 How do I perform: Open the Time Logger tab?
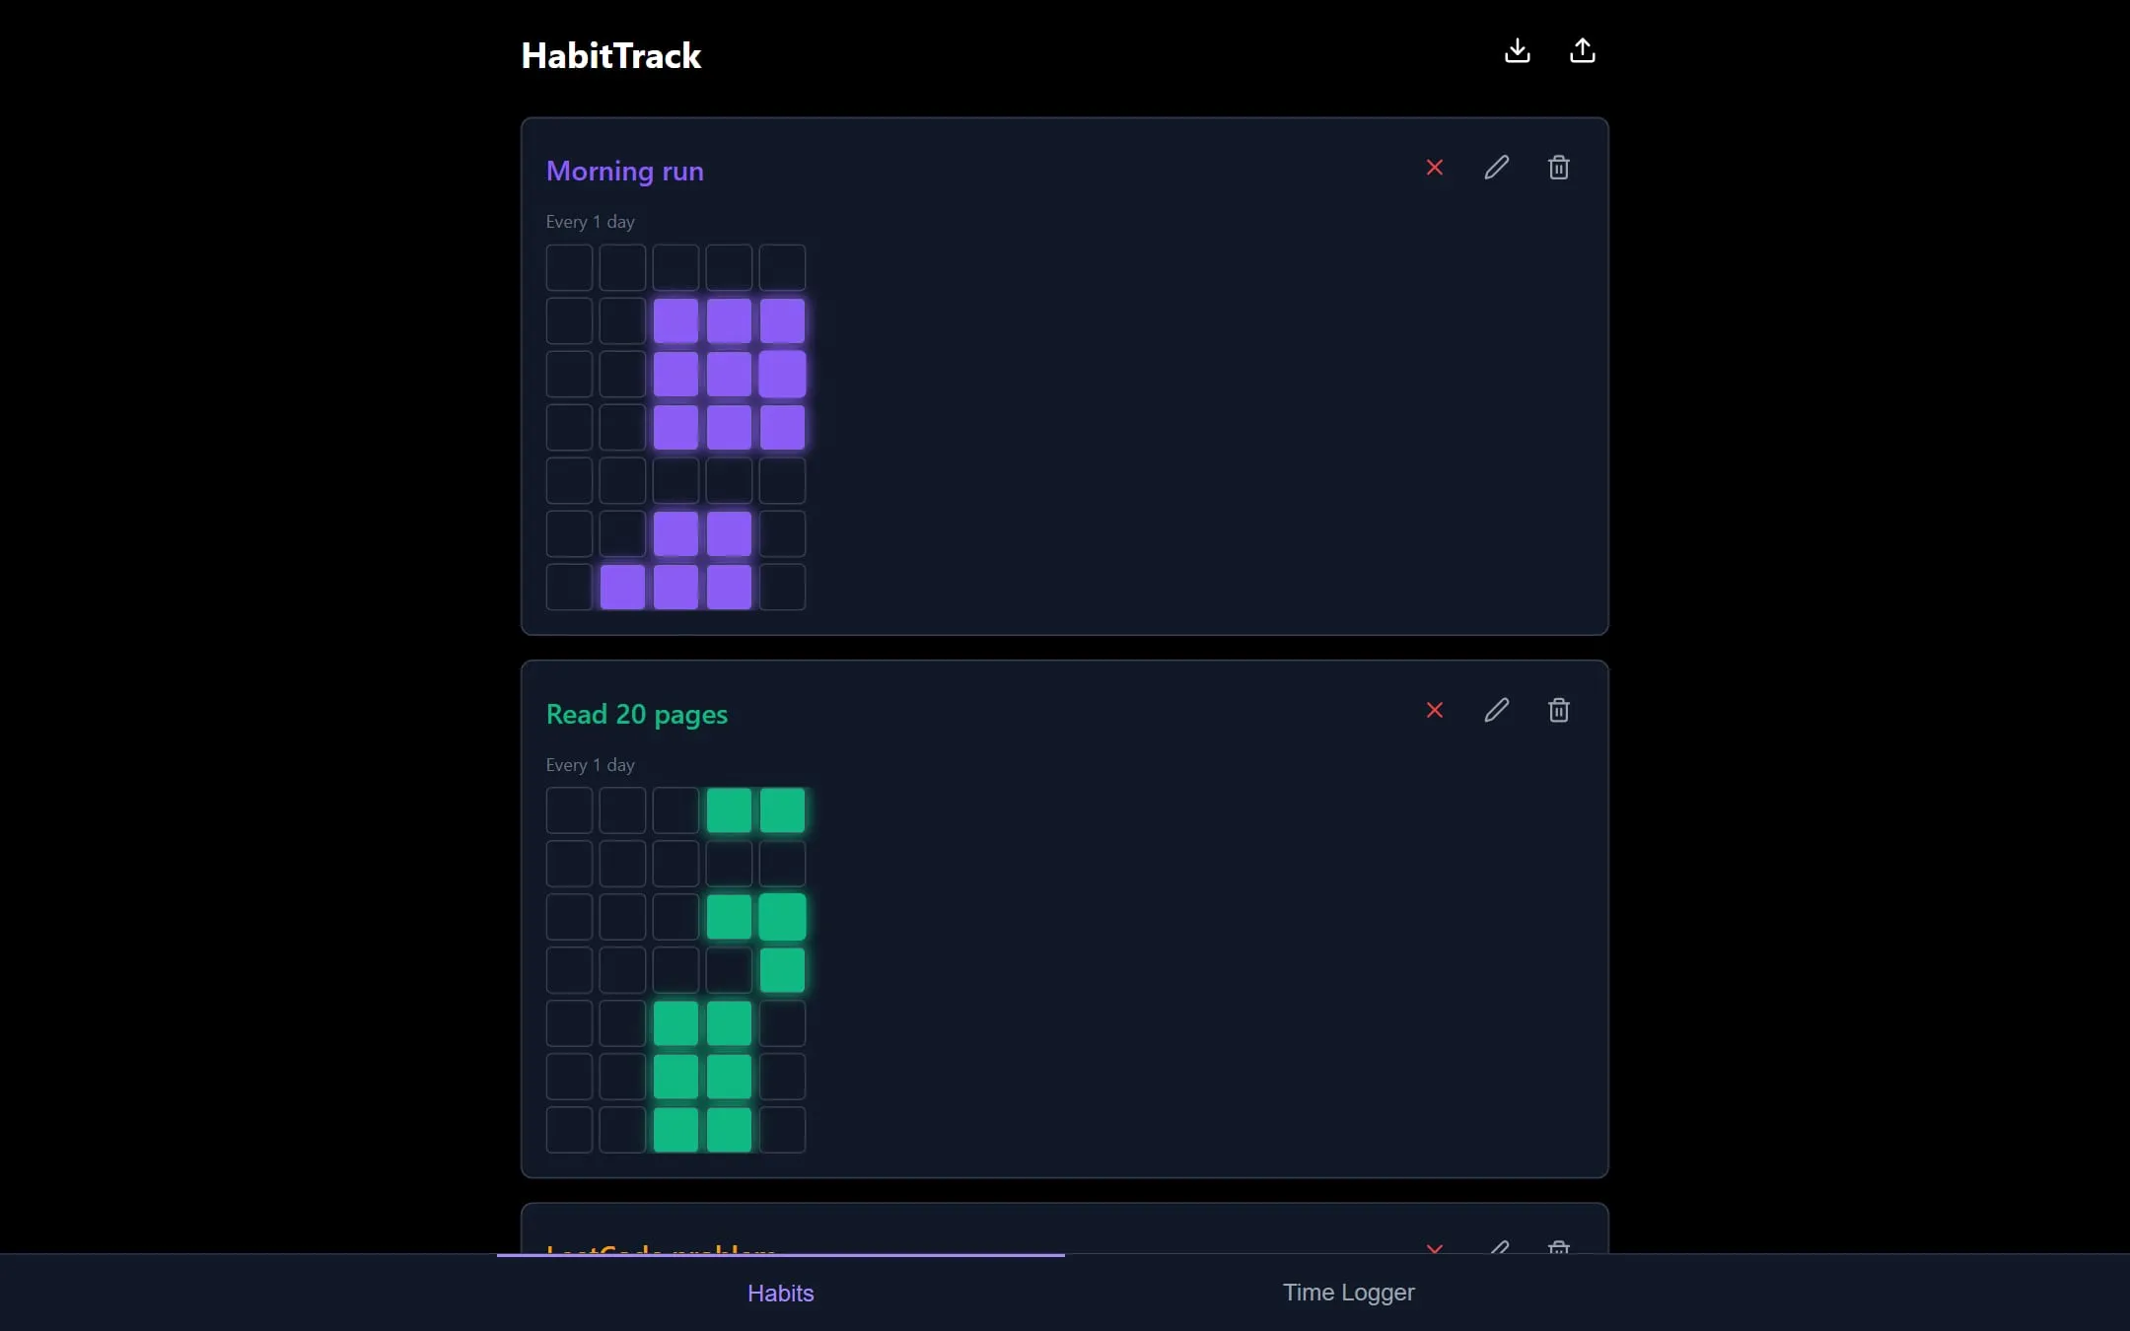coord(1348,1293)
